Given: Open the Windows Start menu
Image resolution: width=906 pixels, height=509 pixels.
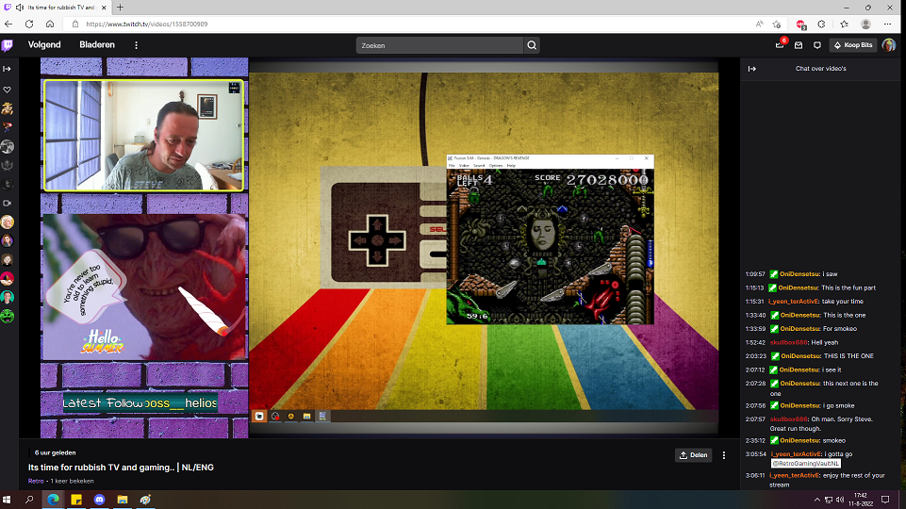Looking at the screenshot, I should (x=7, y=500).
